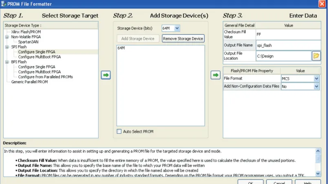Open the Storage Device (bits) dropdown
The height and width of the screenshot is (184, 329).
tap(177, 28)
